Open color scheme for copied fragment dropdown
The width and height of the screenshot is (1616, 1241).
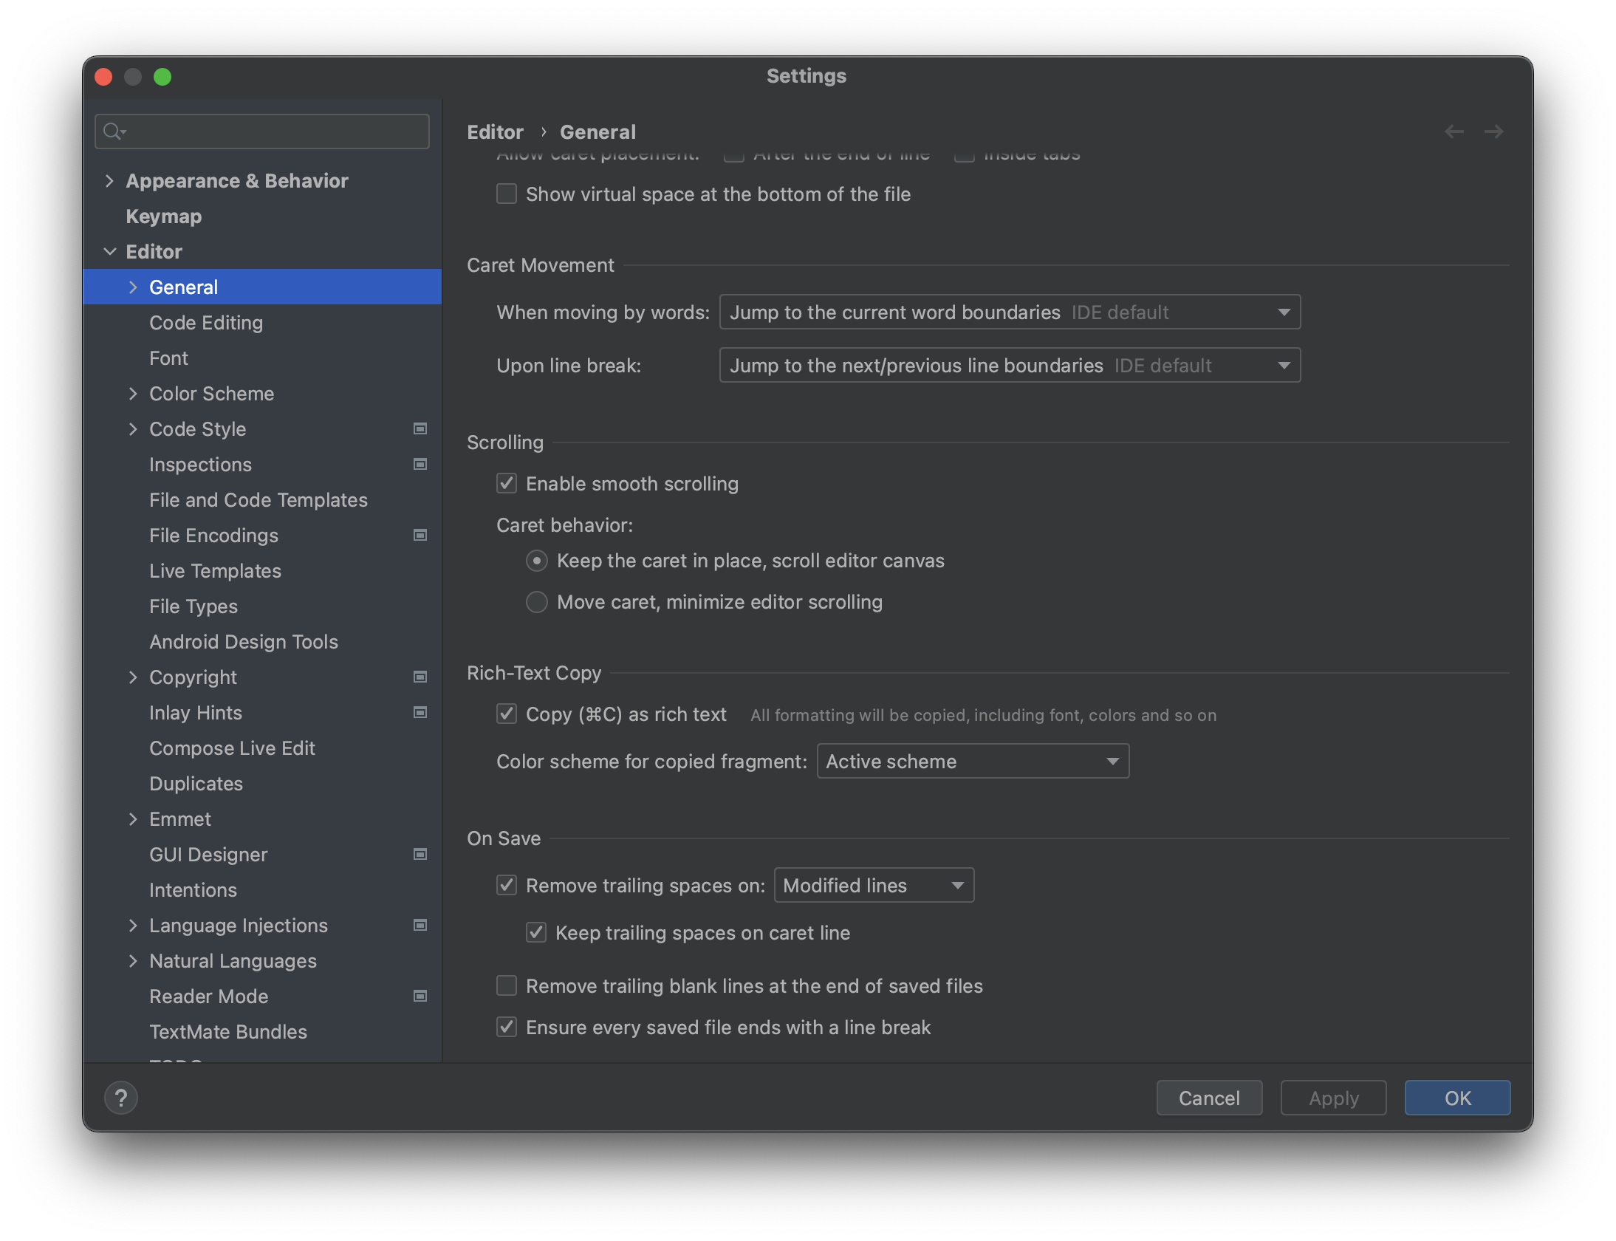click(x=972, y=762)
